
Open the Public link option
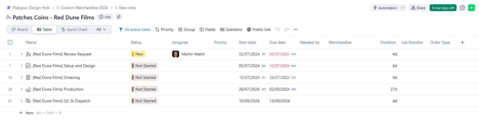tap(258, 29)
